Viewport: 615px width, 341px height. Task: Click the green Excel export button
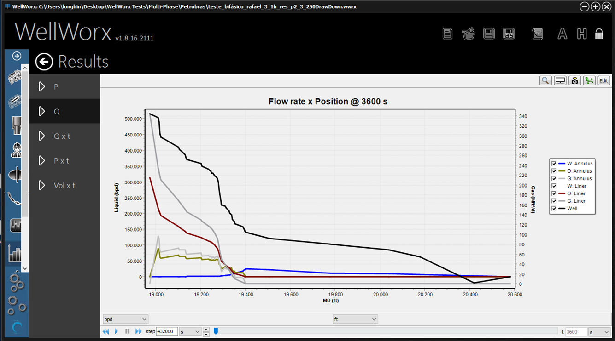click(589, 80)
